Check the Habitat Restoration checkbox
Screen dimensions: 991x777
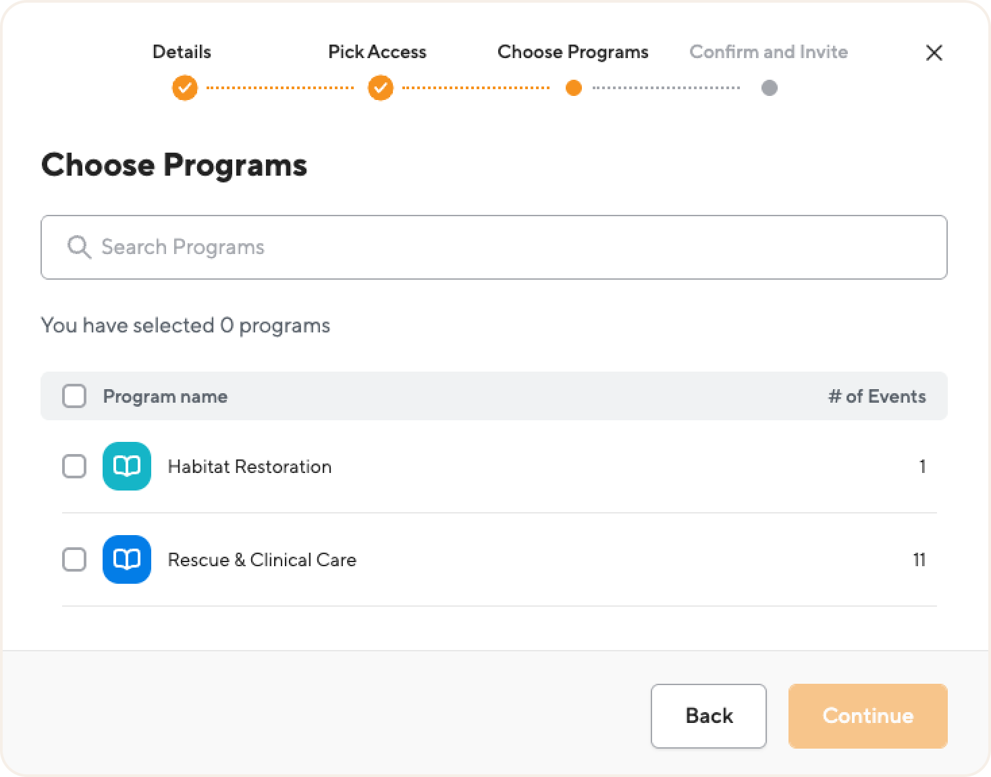(74, 466)
